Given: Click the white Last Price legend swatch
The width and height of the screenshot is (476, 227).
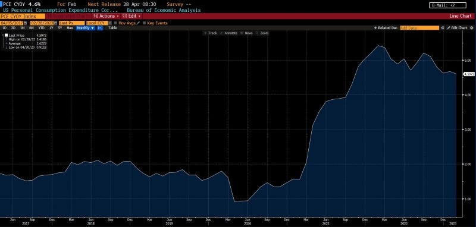Looking at the screenshot, I should click(x=6, y=36).
